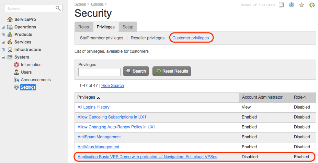Expand the Infrastructure tree node
This screenshot has width=318, height=163.
(3, 50)
